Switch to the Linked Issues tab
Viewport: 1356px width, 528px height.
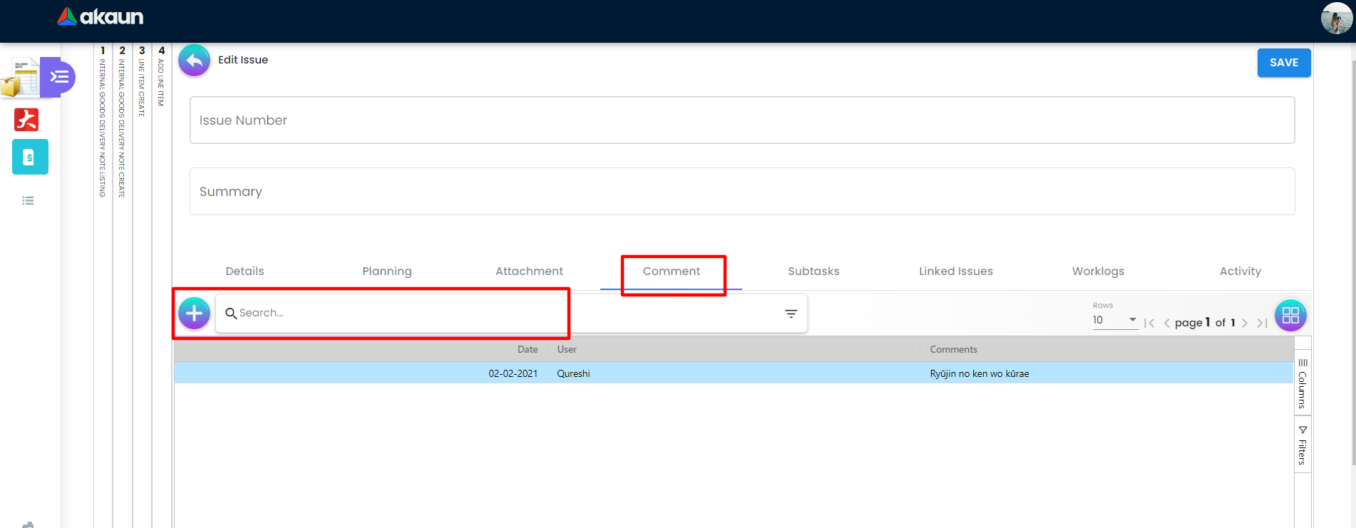[x=956, y=271]
